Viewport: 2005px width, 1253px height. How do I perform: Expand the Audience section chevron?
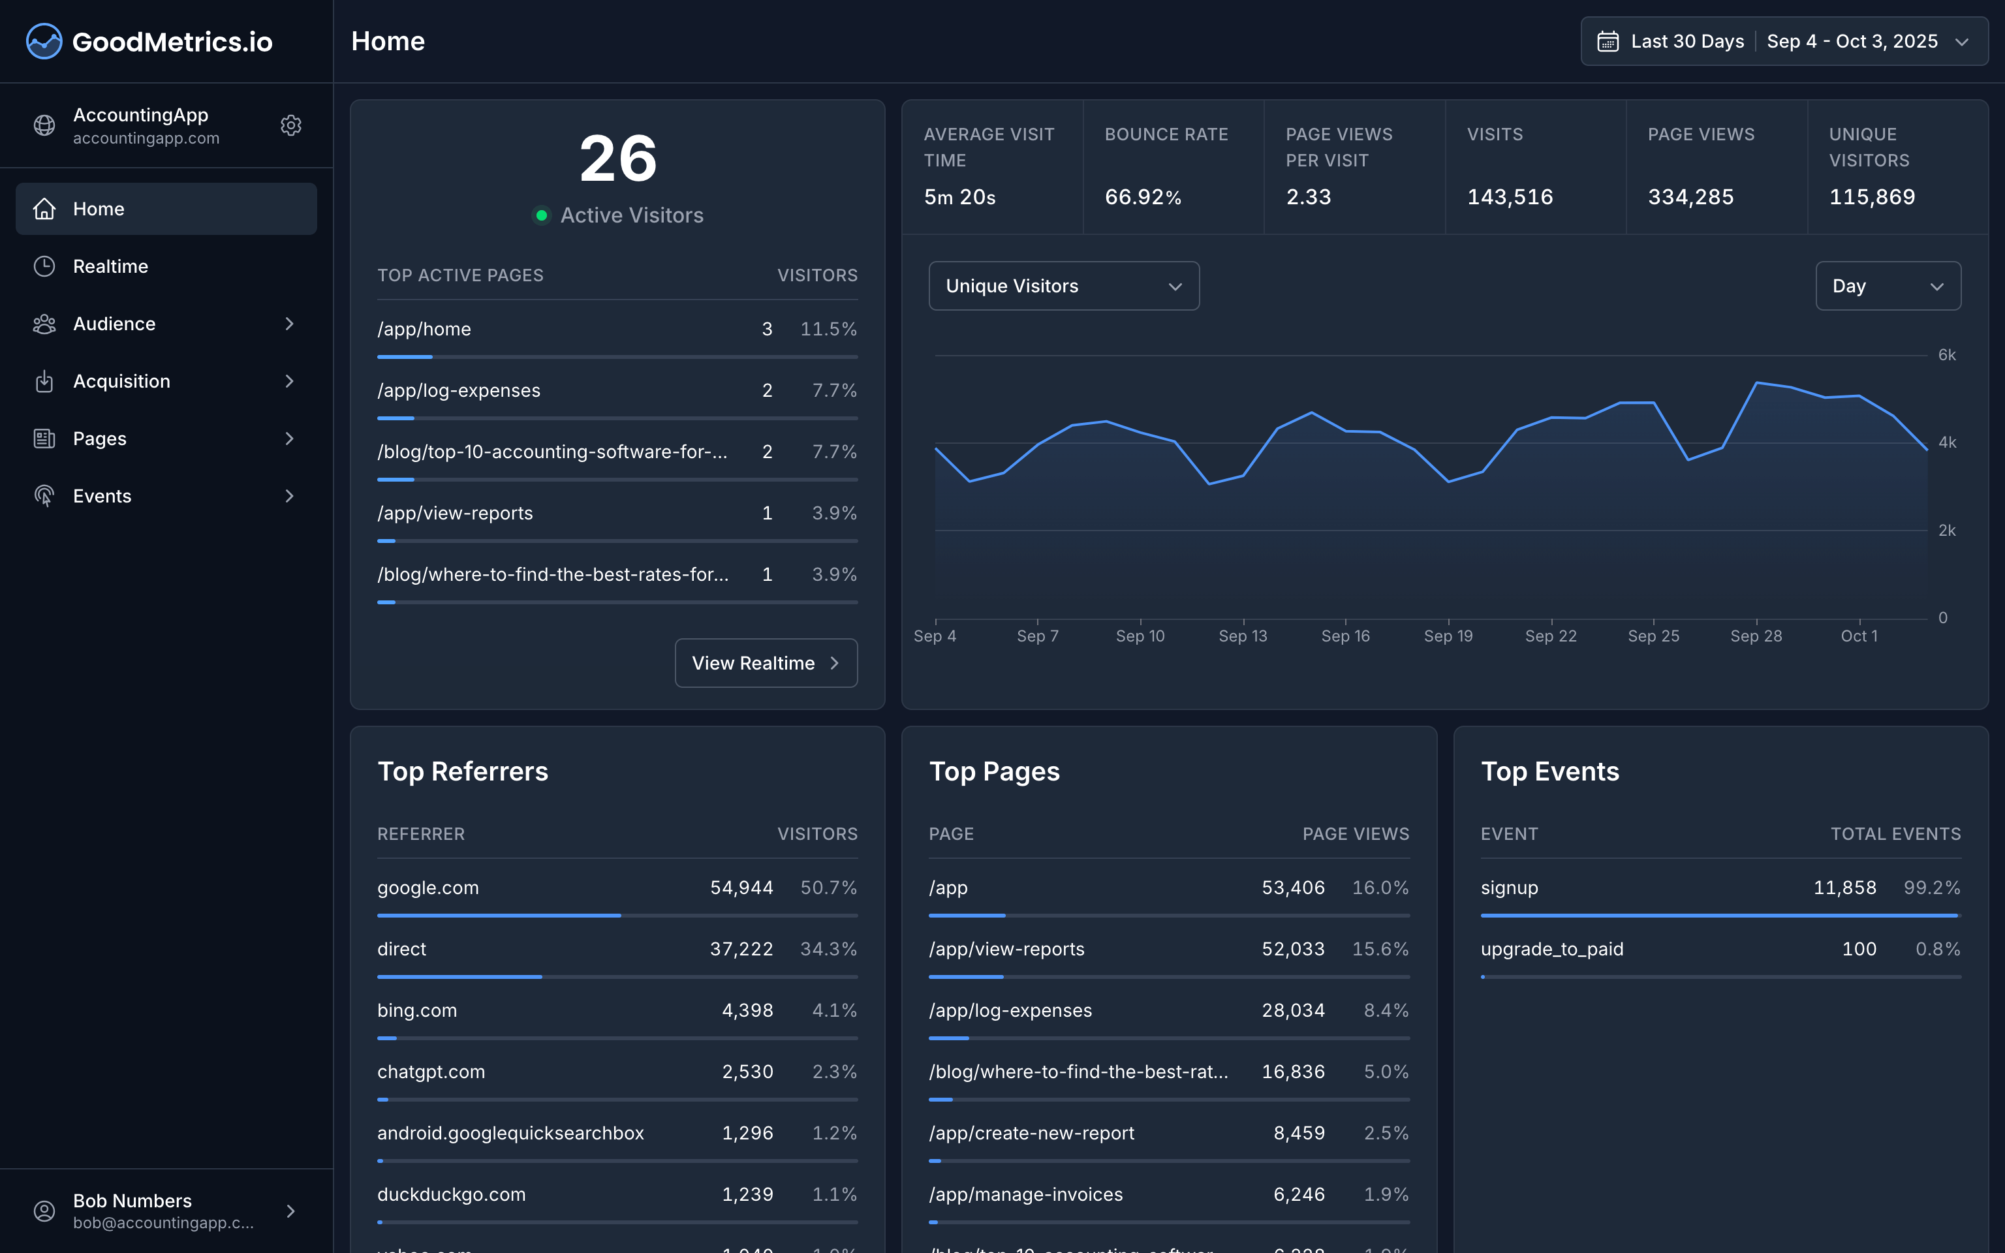point(289,323)
